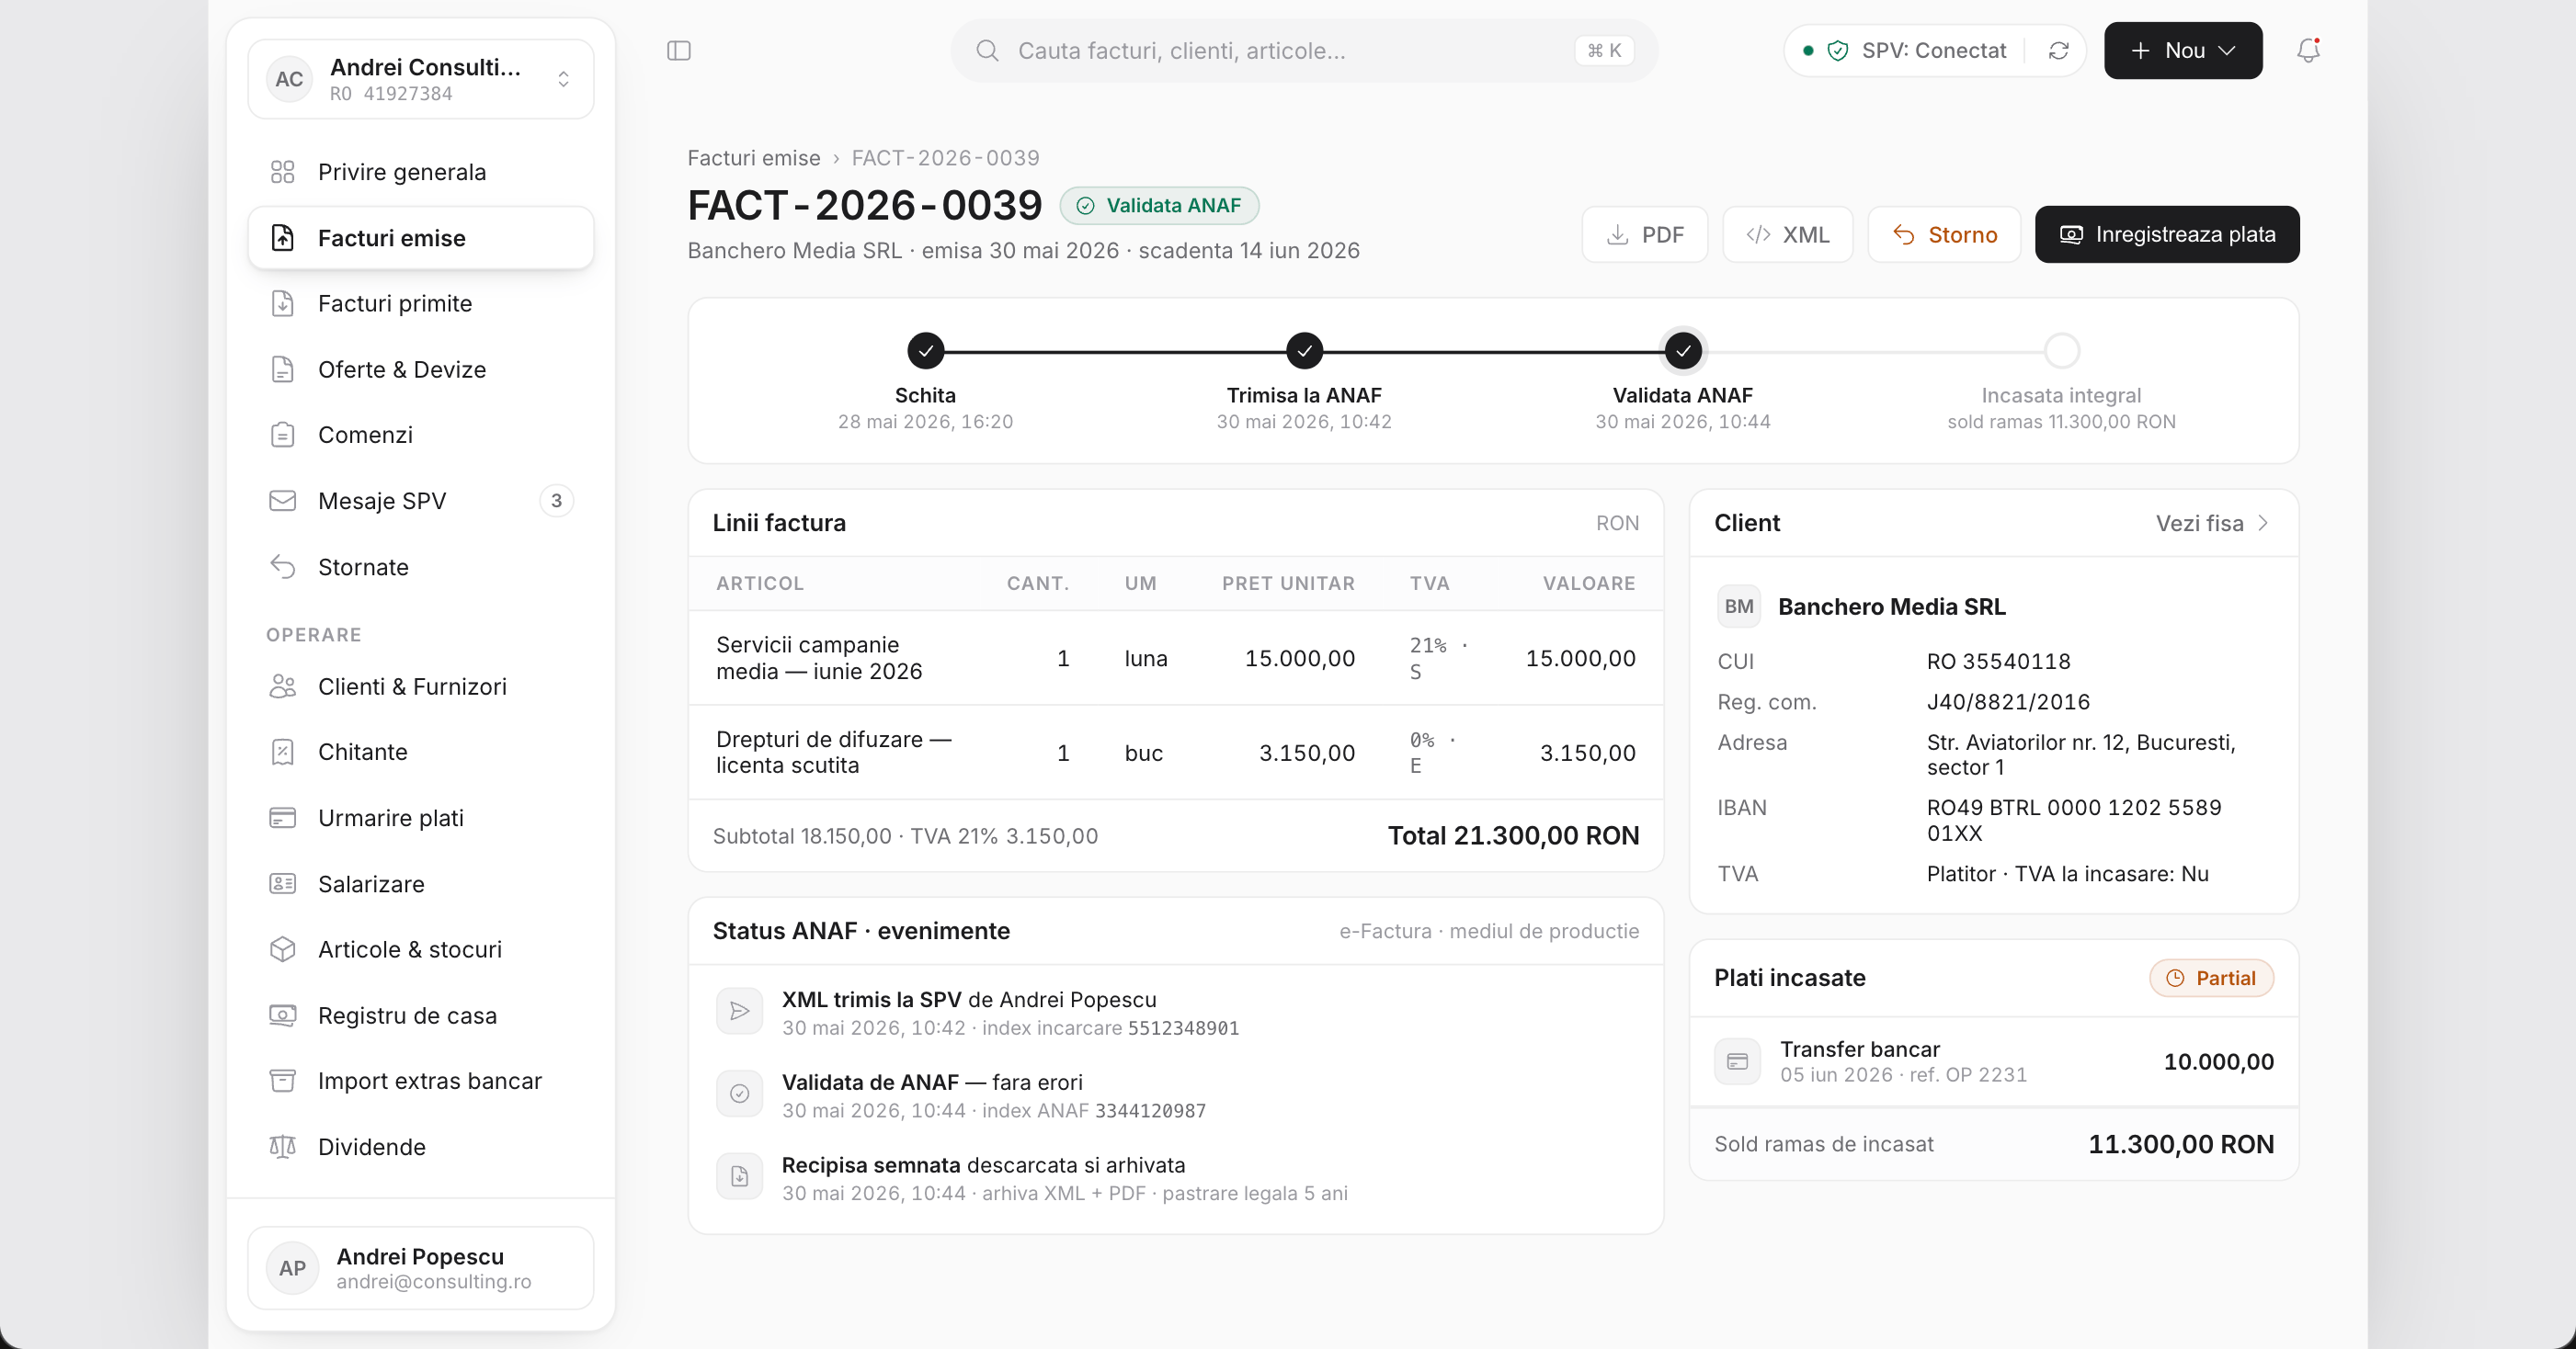Click the Mesaje SPV count badge 3

click(557, 501)
